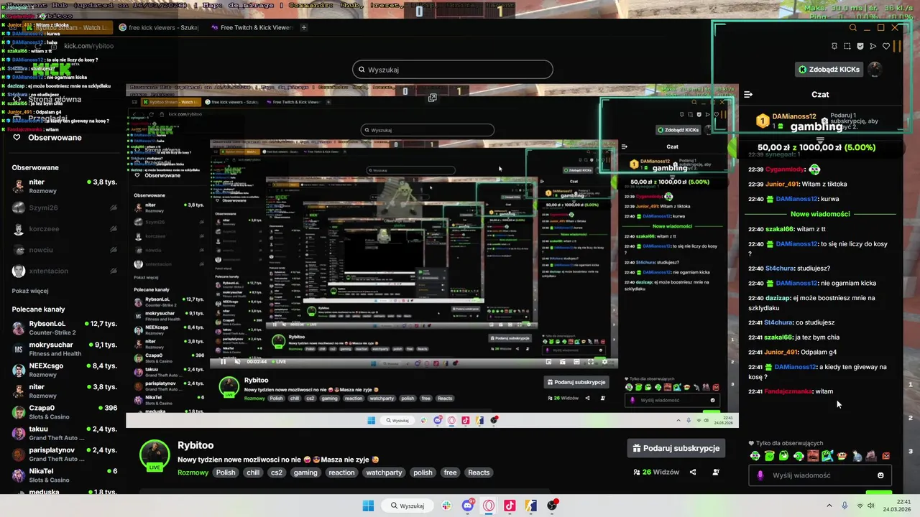The width and height of the screenshot is (920, 517).
Task: Open korczeee followed channel
Action: [65, 228]
